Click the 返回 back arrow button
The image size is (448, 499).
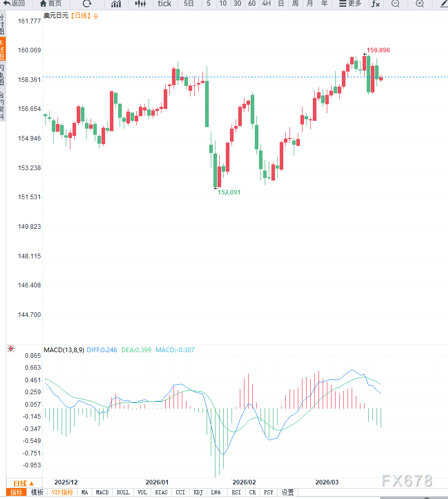pos(14,4)
